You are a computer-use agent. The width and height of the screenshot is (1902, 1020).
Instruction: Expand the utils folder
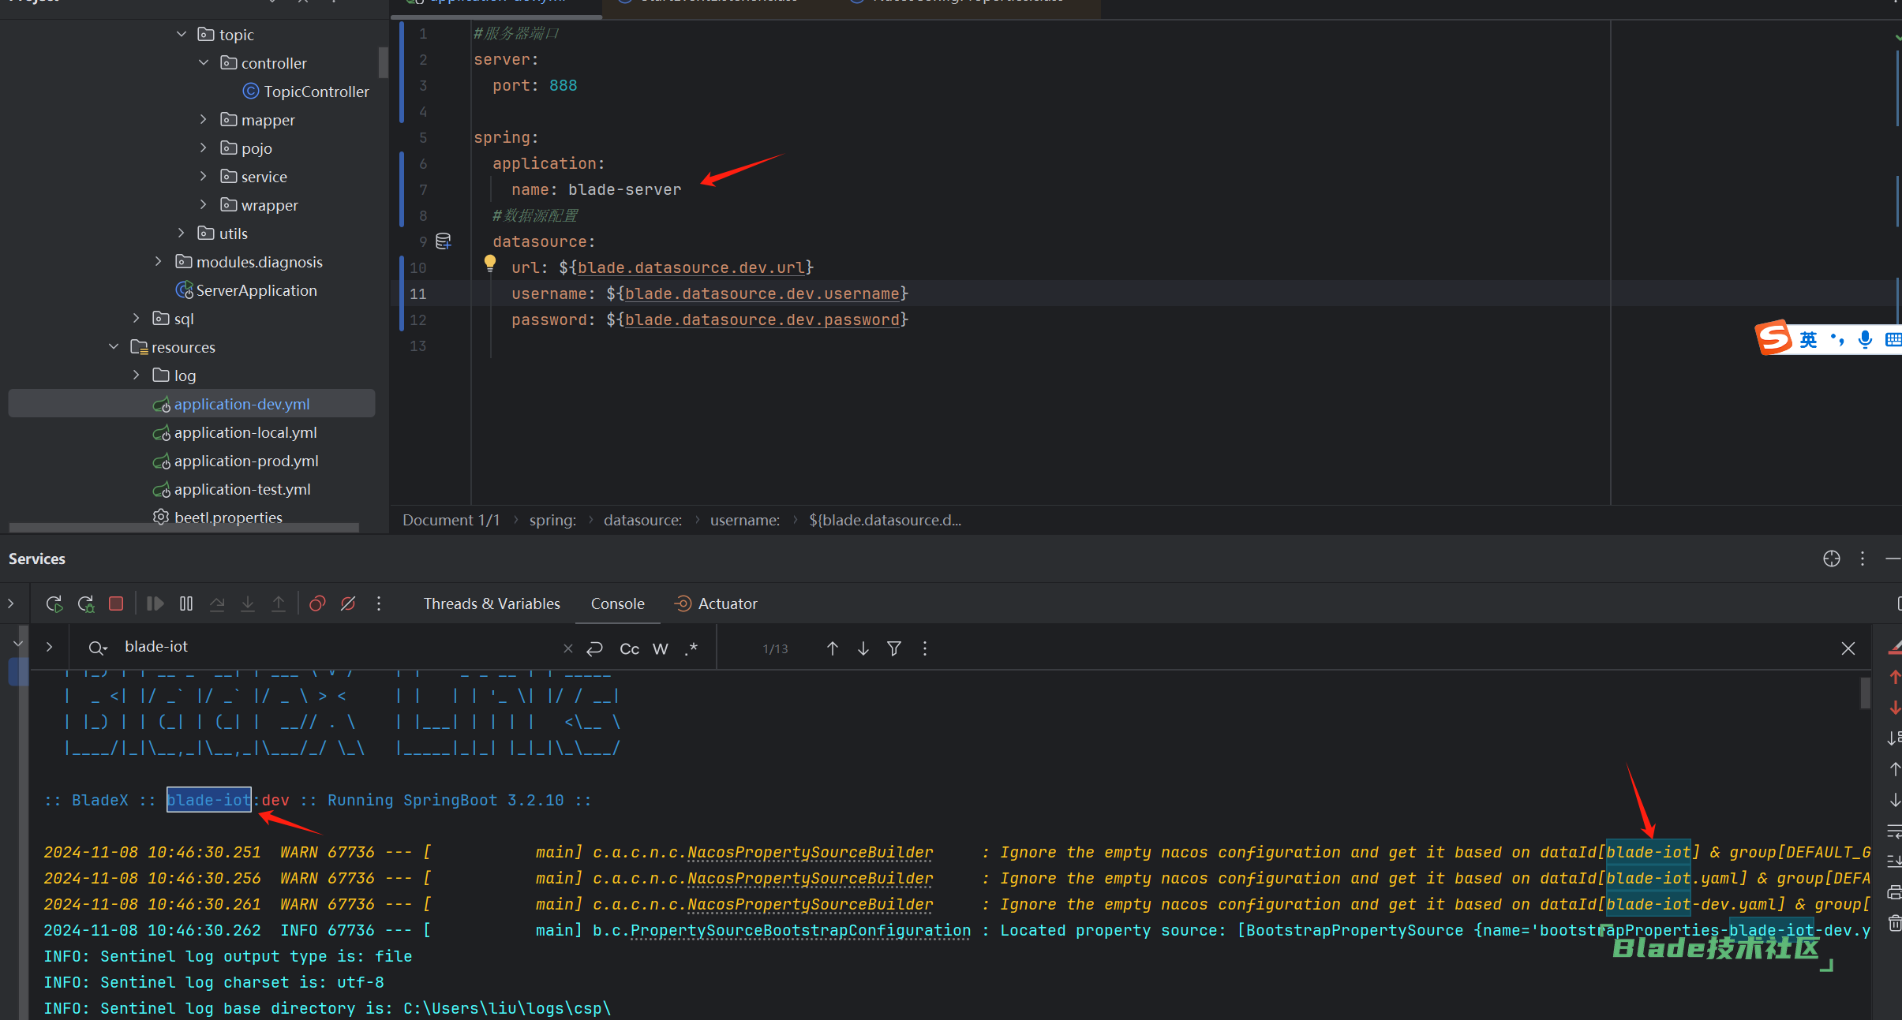pos(182,233)
